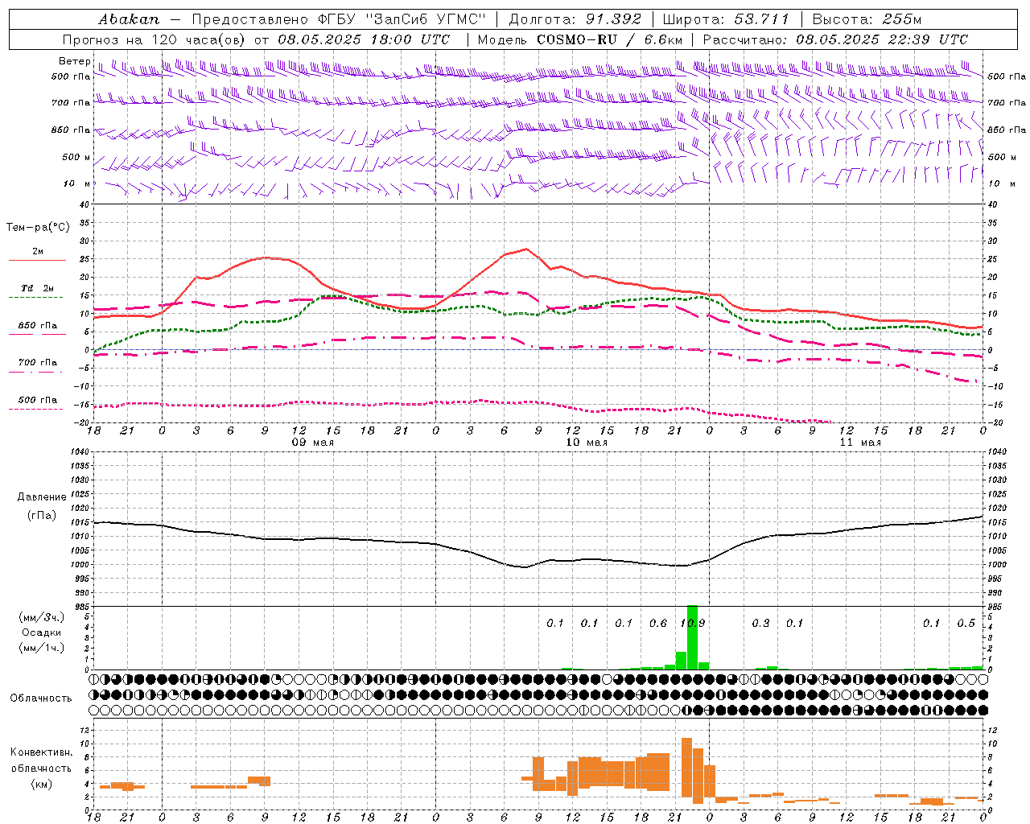Click the computed time 08.05.2025 22:39 UTC
Viewport: 1030px width, 824px height.
(x=882, y=39)
